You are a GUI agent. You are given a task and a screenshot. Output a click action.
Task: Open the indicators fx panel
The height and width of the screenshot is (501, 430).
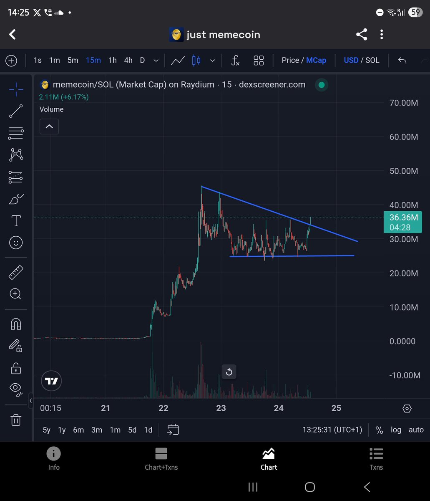235,60
